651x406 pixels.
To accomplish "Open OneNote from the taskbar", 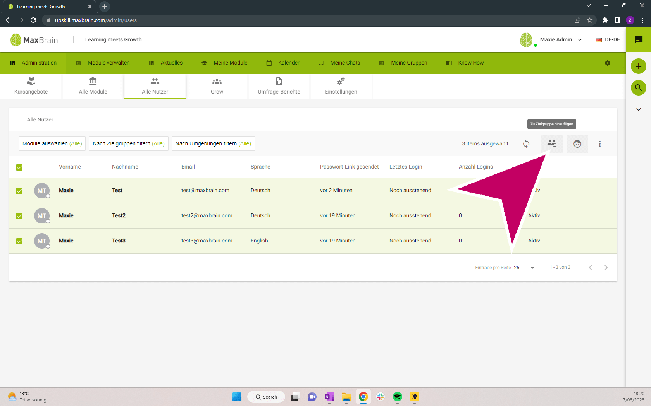I will (329, 397).
